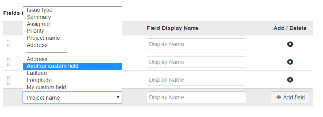
Task: Click the third row drag handle
Action: [9, 80]
